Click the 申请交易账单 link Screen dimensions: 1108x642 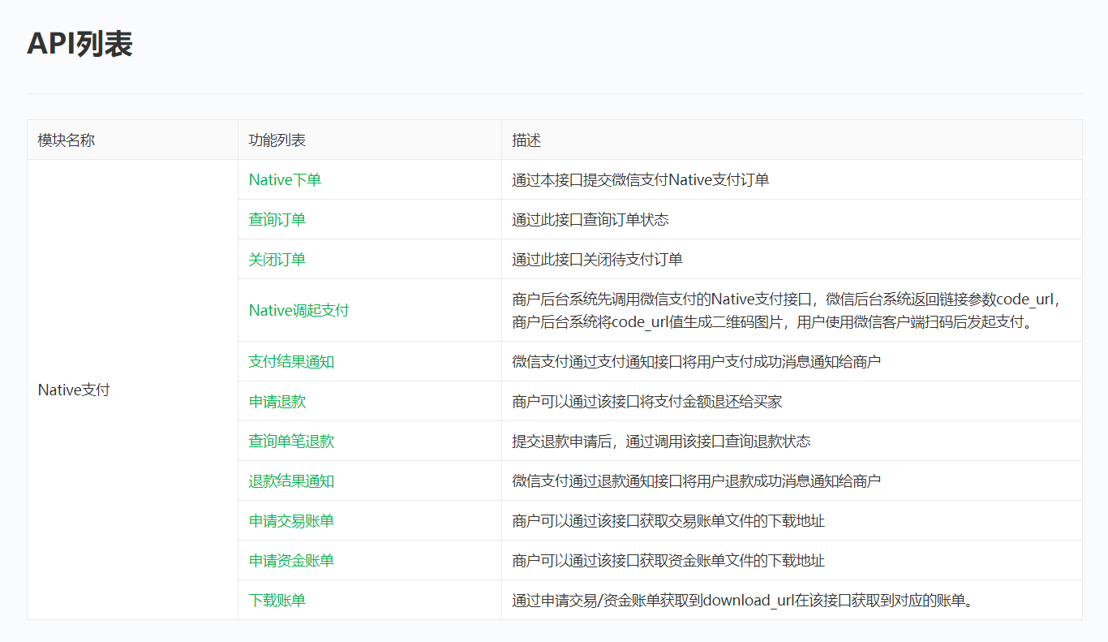tap(291, 520)
